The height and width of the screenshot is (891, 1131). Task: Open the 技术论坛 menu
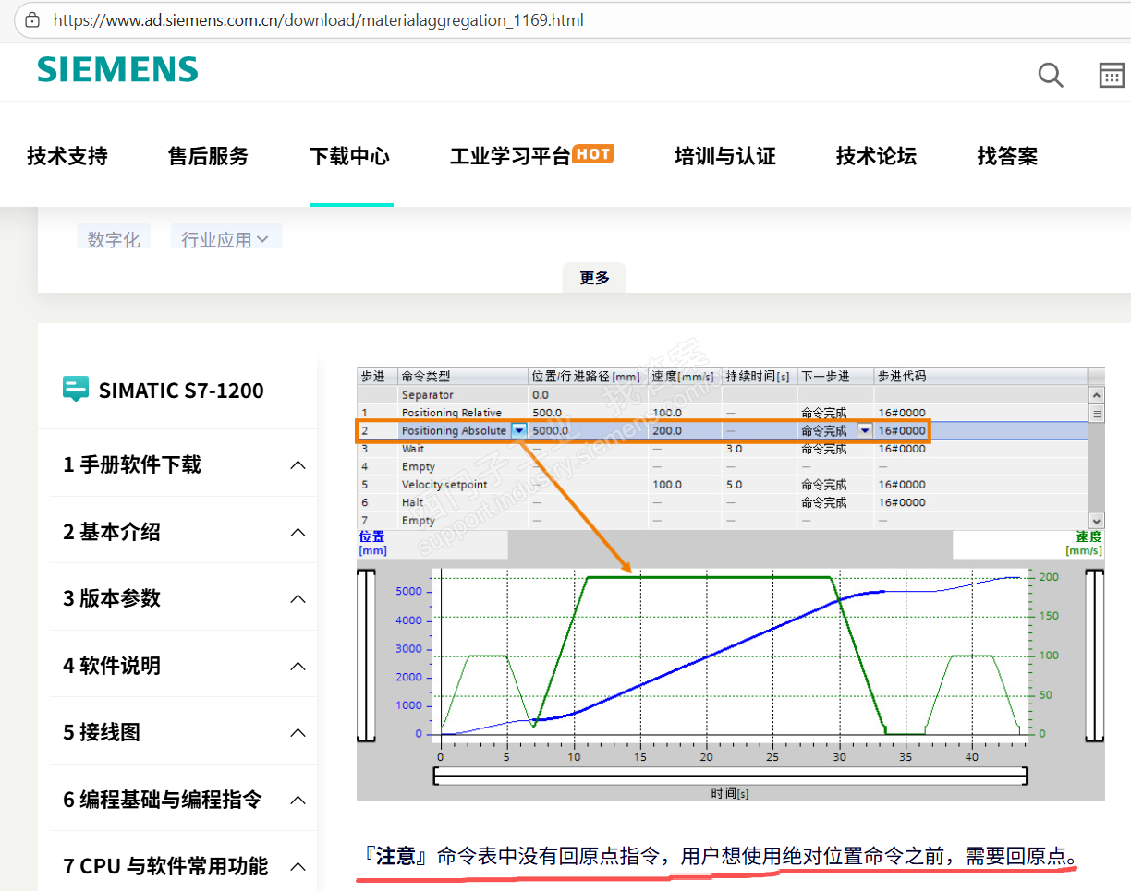click(x=876, y=156)
